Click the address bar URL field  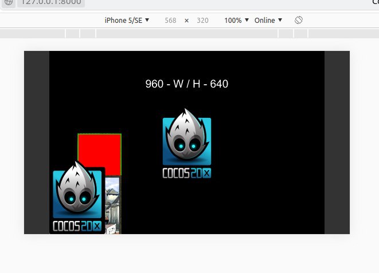tap(51, 2)
